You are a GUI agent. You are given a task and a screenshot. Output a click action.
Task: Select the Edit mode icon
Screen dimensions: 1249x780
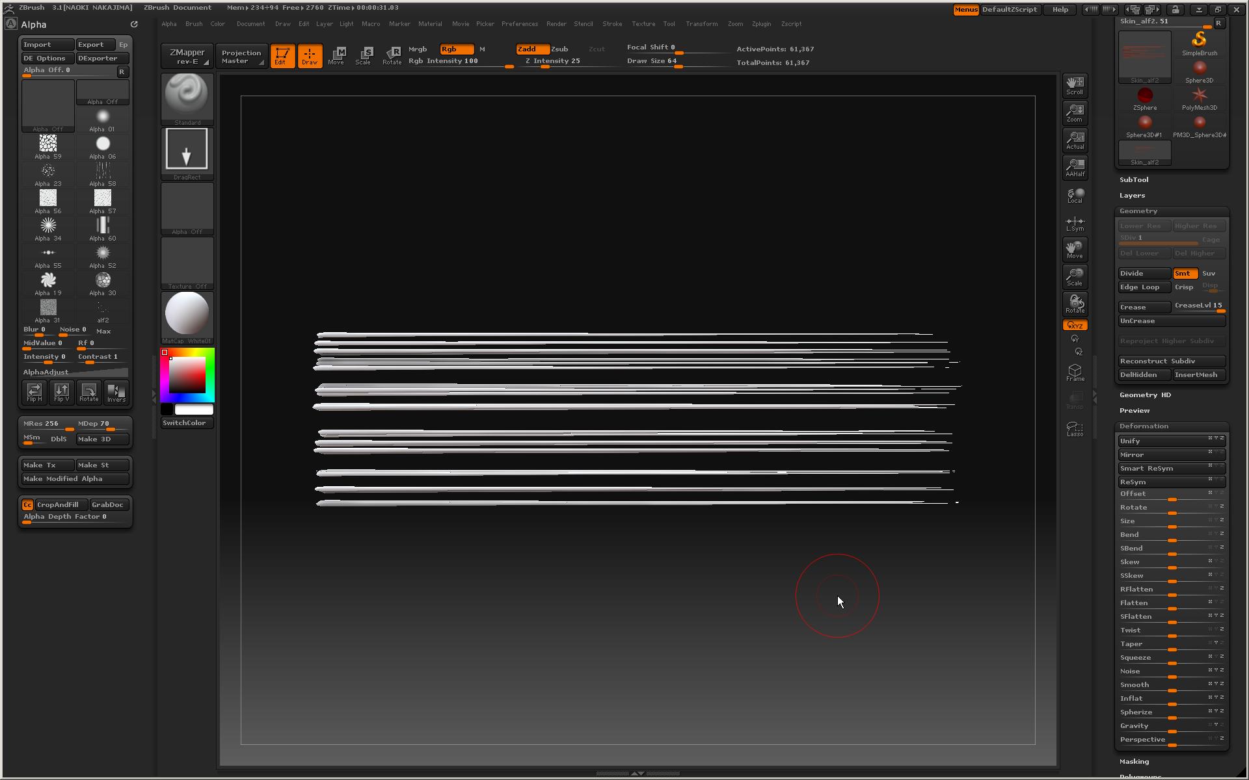coord(282,56)
